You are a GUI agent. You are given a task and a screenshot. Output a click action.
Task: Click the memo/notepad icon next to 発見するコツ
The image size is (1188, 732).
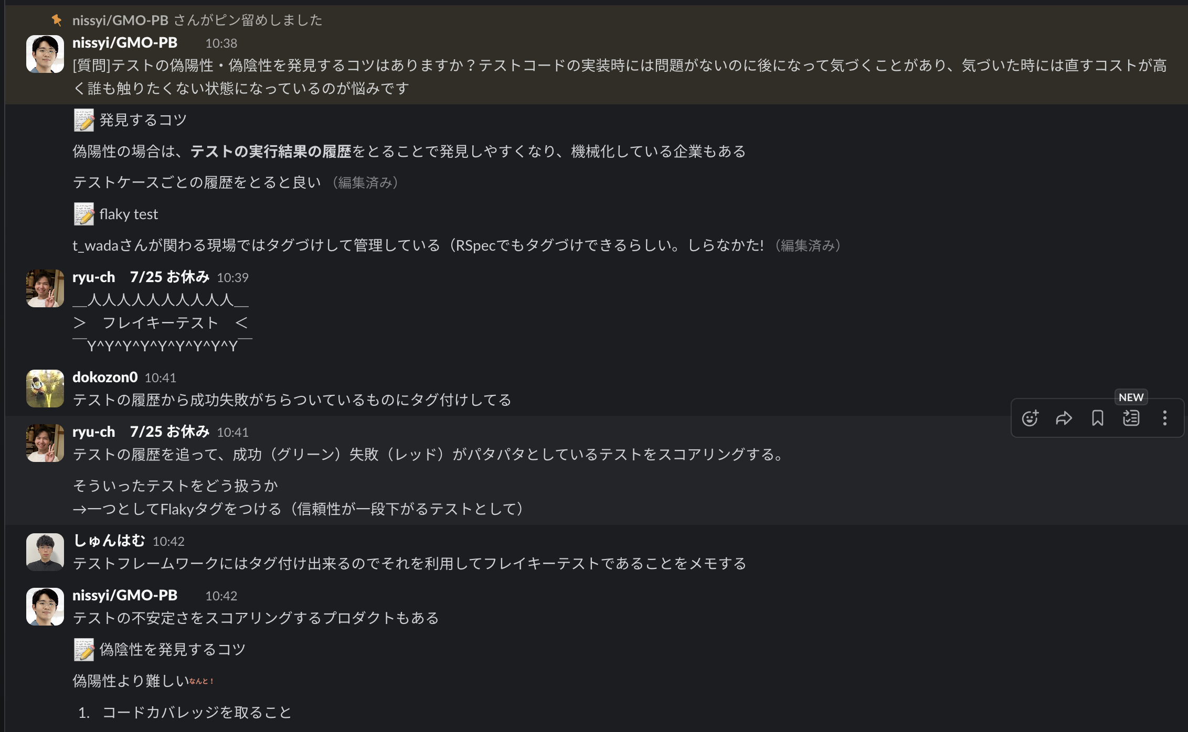point(81,120)
